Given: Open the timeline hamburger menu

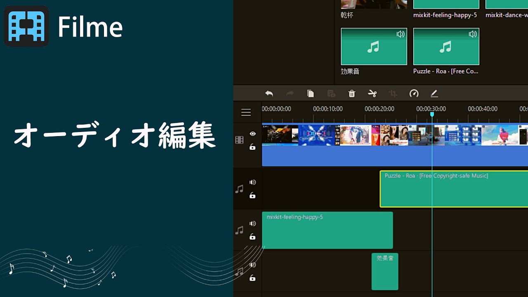Looking at the screenshot, I should click(x=246, y=112).
